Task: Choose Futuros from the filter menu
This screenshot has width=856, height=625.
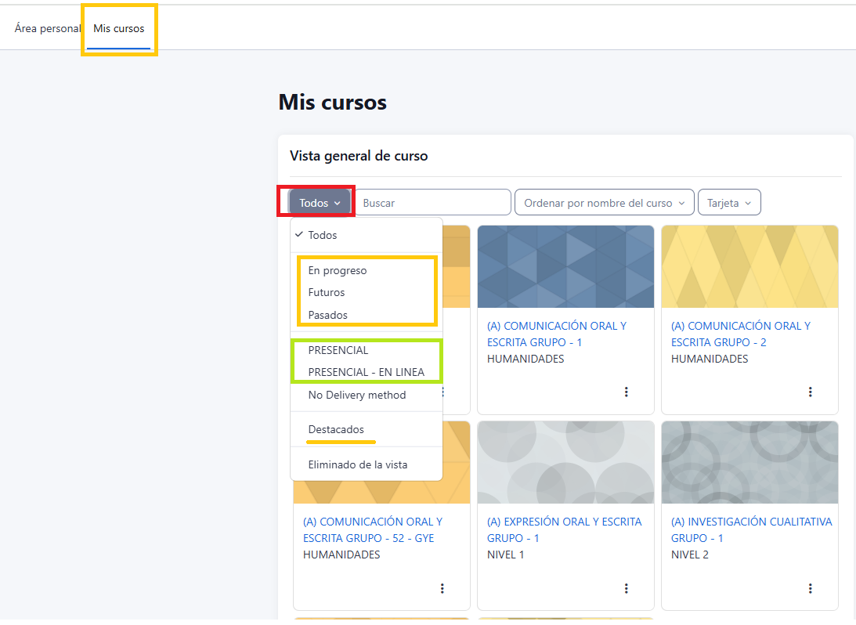Action: 327,292
